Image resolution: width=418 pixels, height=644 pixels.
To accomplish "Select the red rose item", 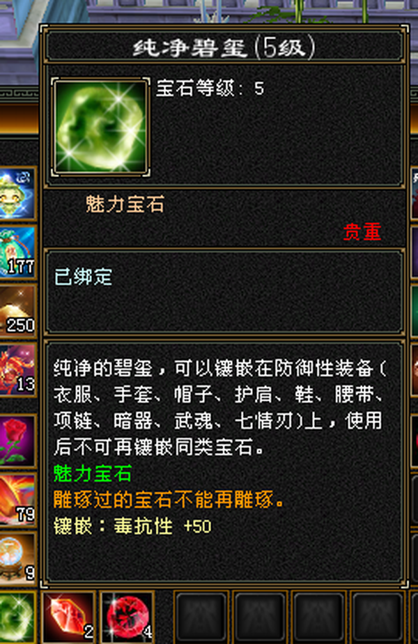I will coord(17,440).
